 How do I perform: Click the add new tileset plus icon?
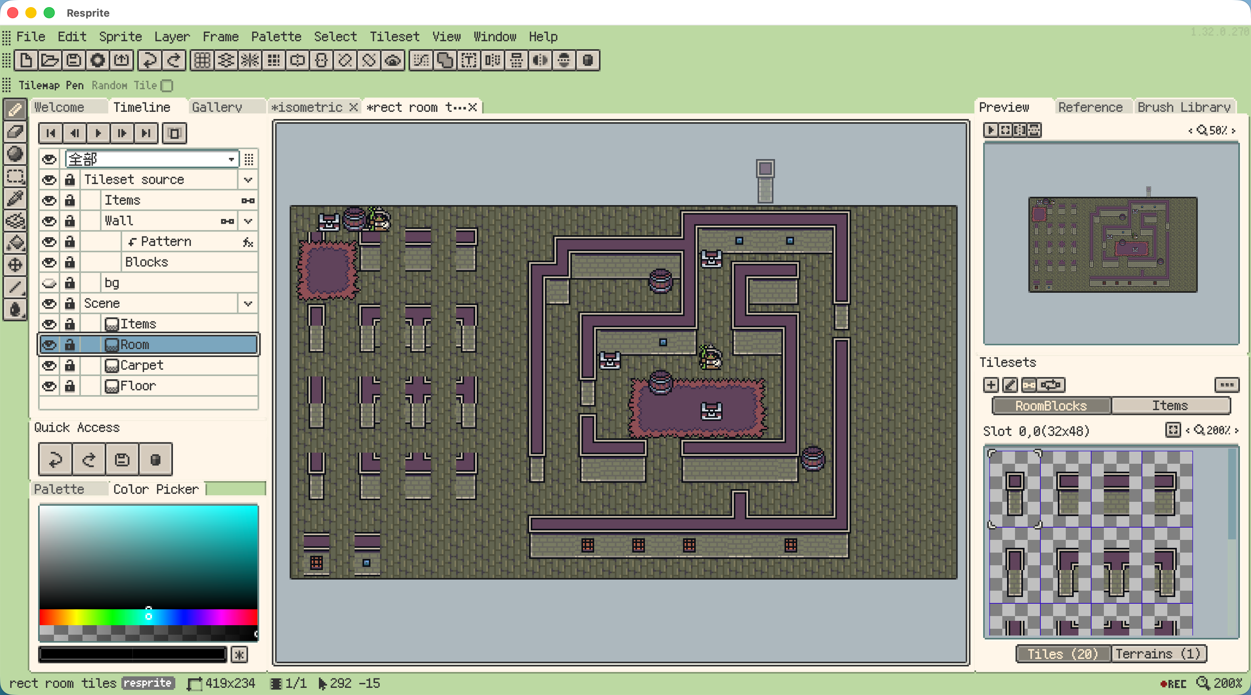991,385
